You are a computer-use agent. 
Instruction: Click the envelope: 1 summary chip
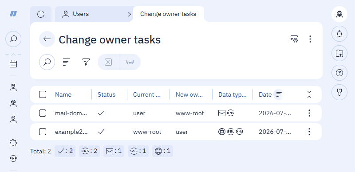click(x=114, y=151)
